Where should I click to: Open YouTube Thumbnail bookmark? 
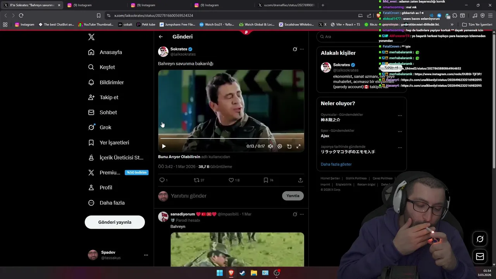(96, 24)
